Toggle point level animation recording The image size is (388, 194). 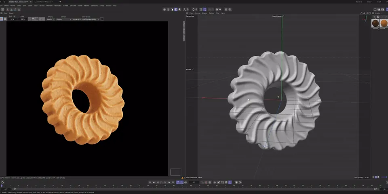coord(230,182)
